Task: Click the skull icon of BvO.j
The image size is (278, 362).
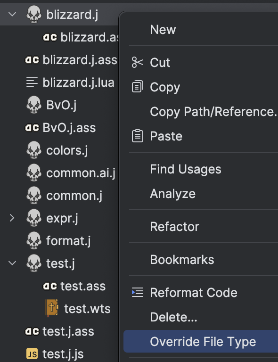Action: [x=33, y=105]
